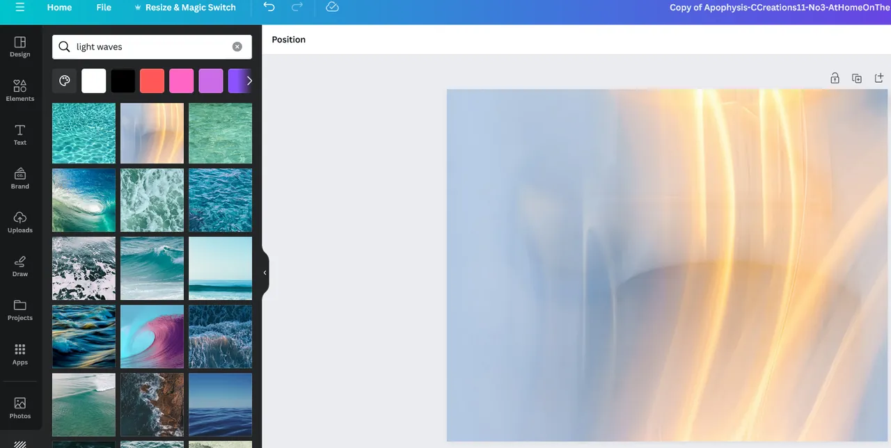891x448 pixels.
Task: Select the canvas background image
Action: click(x=668, y=265)
